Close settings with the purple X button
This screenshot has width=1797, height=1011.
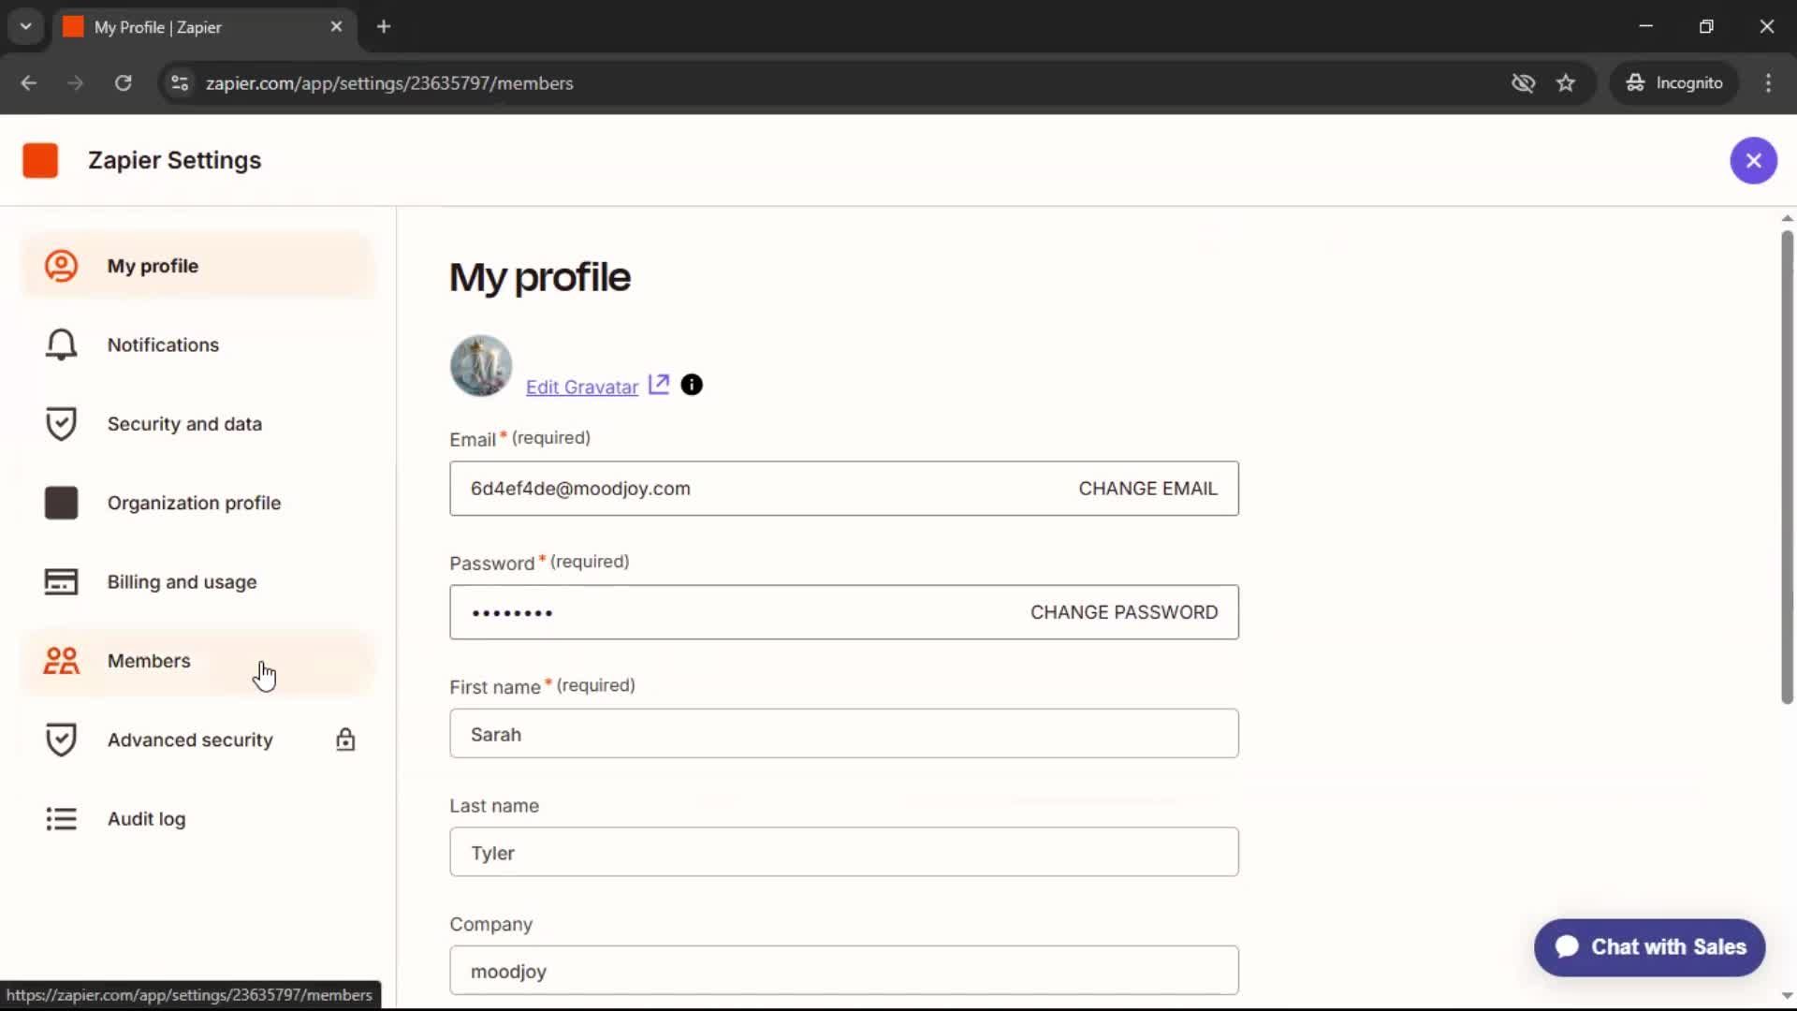pos(1753,160)
